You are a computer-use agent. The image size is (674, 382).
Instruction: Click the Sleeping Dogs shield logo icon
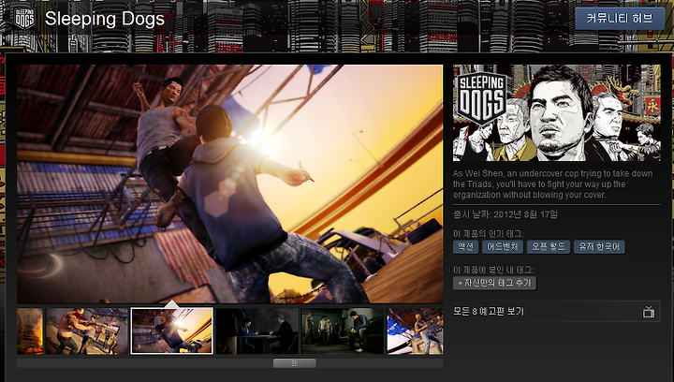pos(25,19)
